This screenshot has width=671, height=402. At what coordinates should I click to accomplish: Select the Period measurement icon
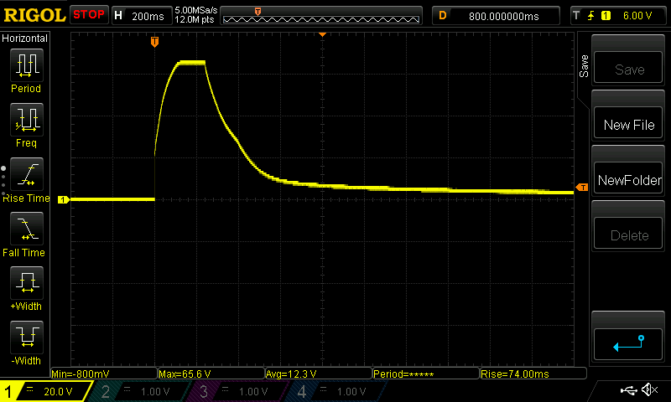(26, 65)
